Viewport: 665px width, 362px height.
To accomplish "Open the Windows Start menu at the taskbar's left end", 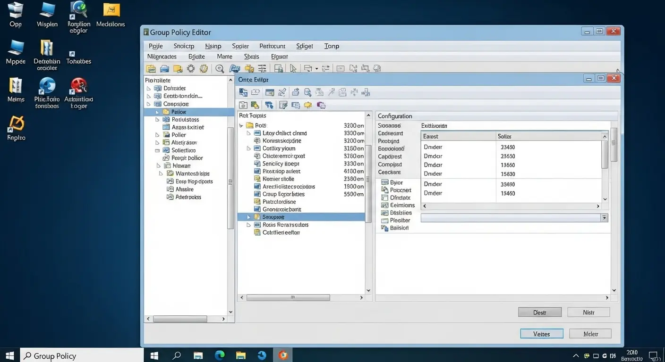I will click(10, 355).
